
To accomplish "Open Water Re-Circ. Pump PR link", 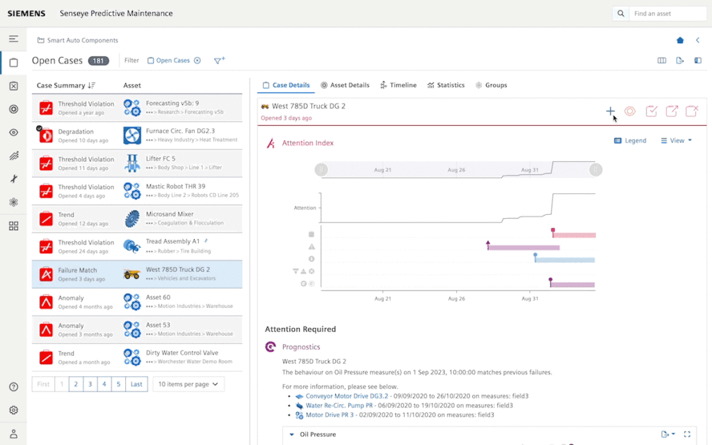I will click(339, 405).
